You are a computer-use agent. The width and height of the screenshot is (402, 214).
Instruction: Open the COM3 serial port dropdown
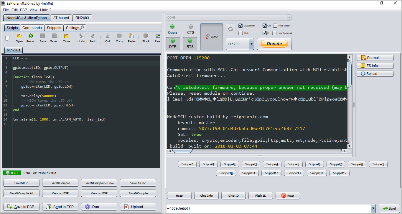[289, 17]
